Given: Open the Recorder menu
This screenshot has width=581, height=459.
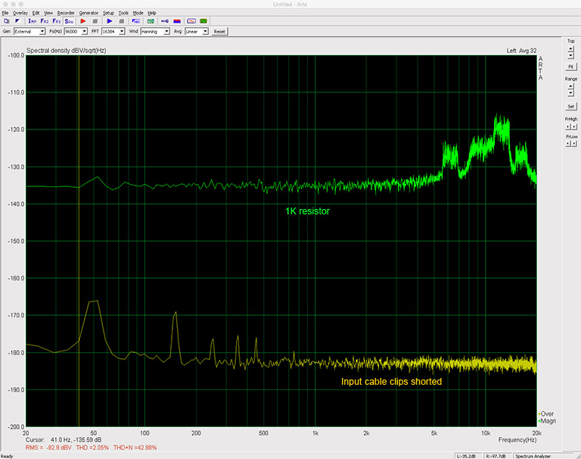Looking at the screenshot, I should click(x=66, y=13).
